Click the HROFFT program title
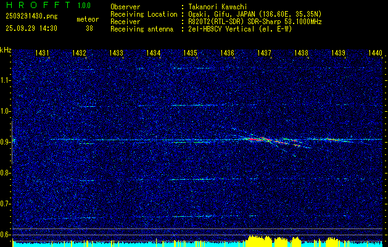 [38, 5]
